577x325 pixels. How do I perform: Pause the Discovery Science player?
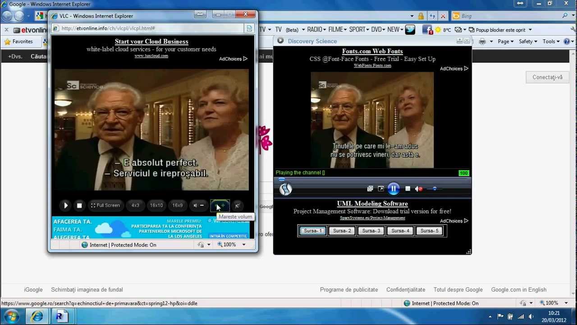click(x=394, y=189)
